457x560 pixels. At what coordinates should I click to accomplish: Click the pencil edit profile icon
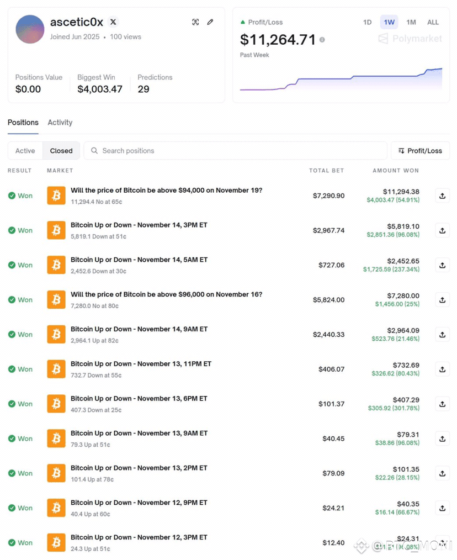tap(210, 22)
